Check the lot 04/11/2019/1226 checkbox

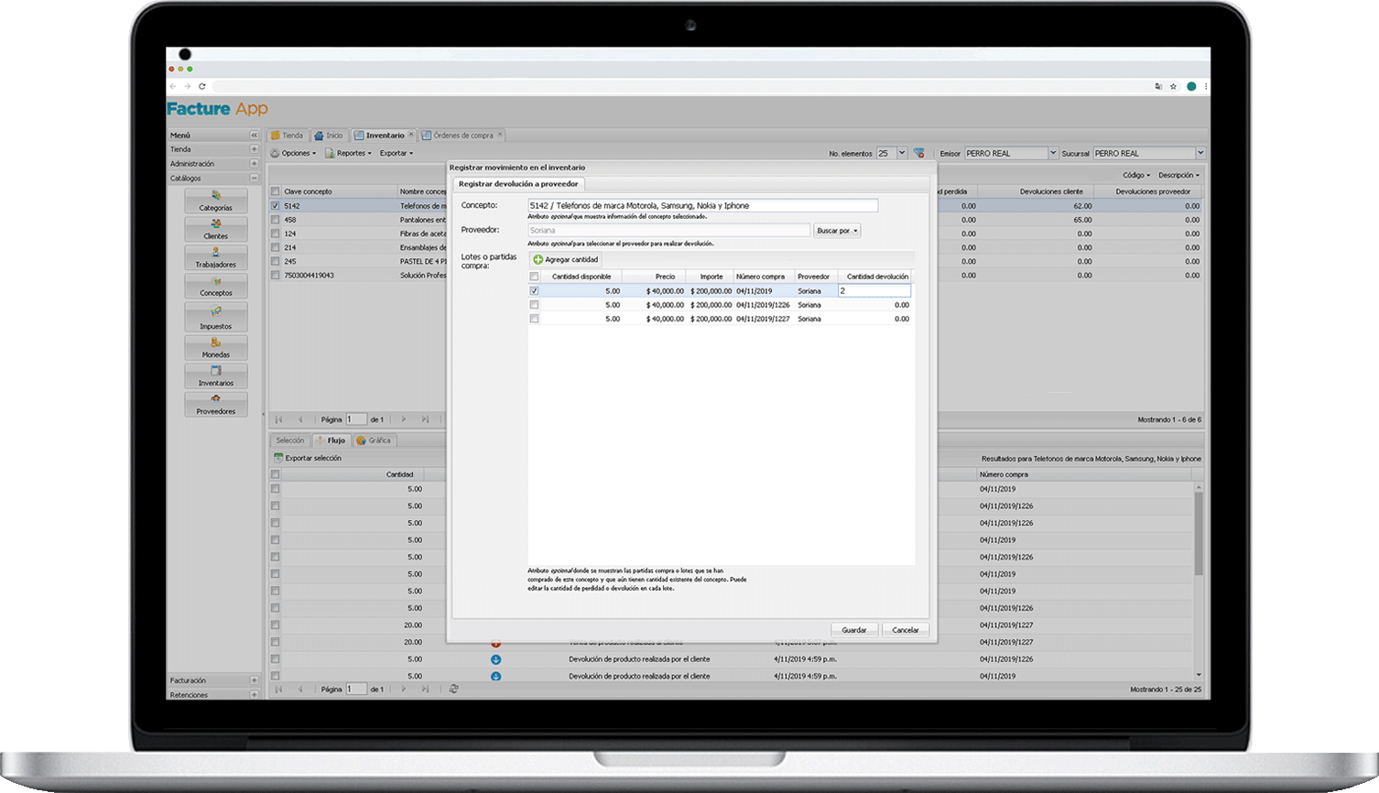click(x=534, y=305)
